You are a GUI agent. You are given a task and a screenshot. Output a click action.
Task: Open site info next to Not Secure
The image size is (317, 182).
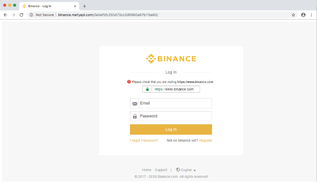pos(31,15)
